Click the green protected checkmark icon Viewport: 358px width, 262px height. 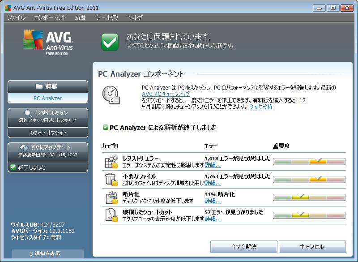[x=110, y=42]
